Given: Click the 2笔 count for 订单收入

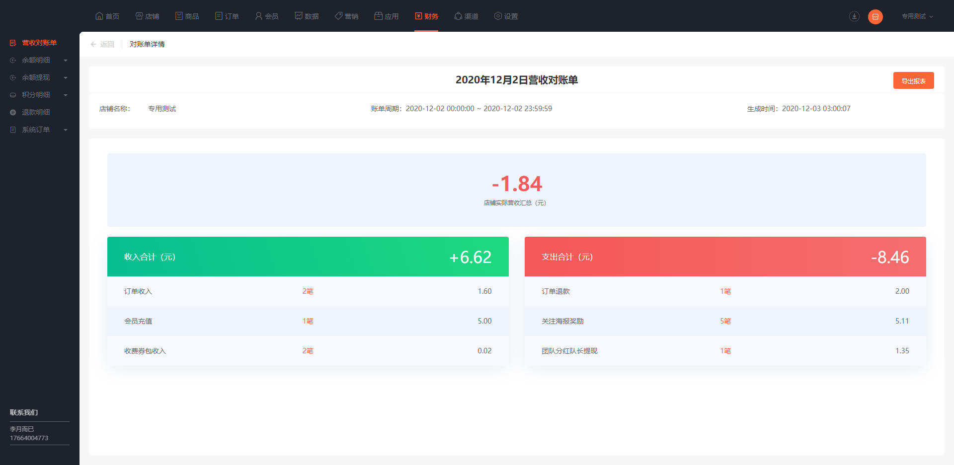Looking at the screenshot, I should pos(308,291).
